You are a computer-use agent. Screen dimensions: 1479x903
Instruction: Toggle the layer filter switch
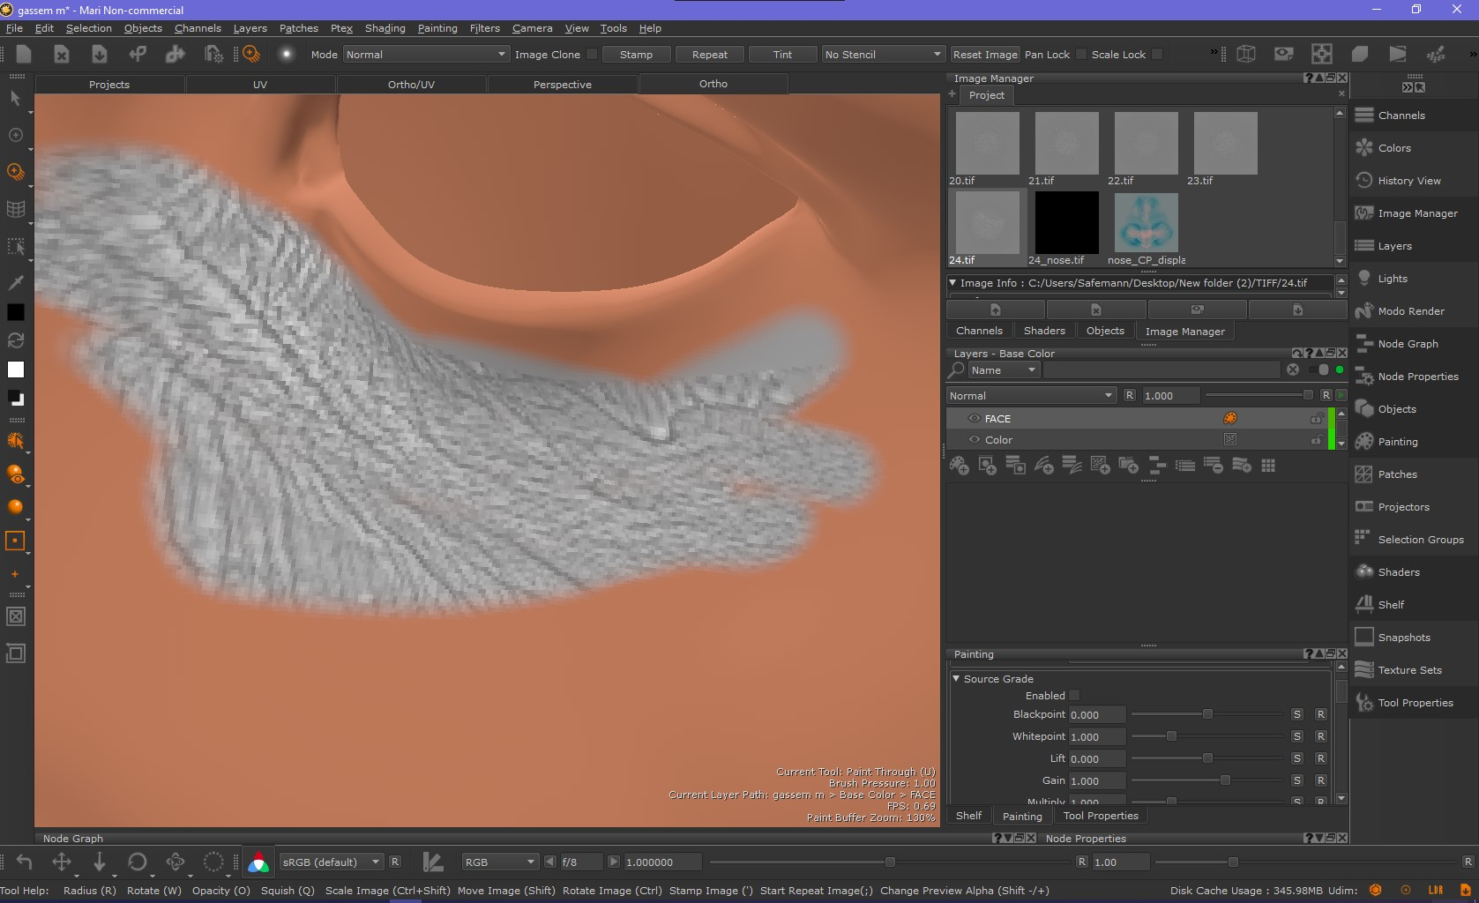point(1319,369)
